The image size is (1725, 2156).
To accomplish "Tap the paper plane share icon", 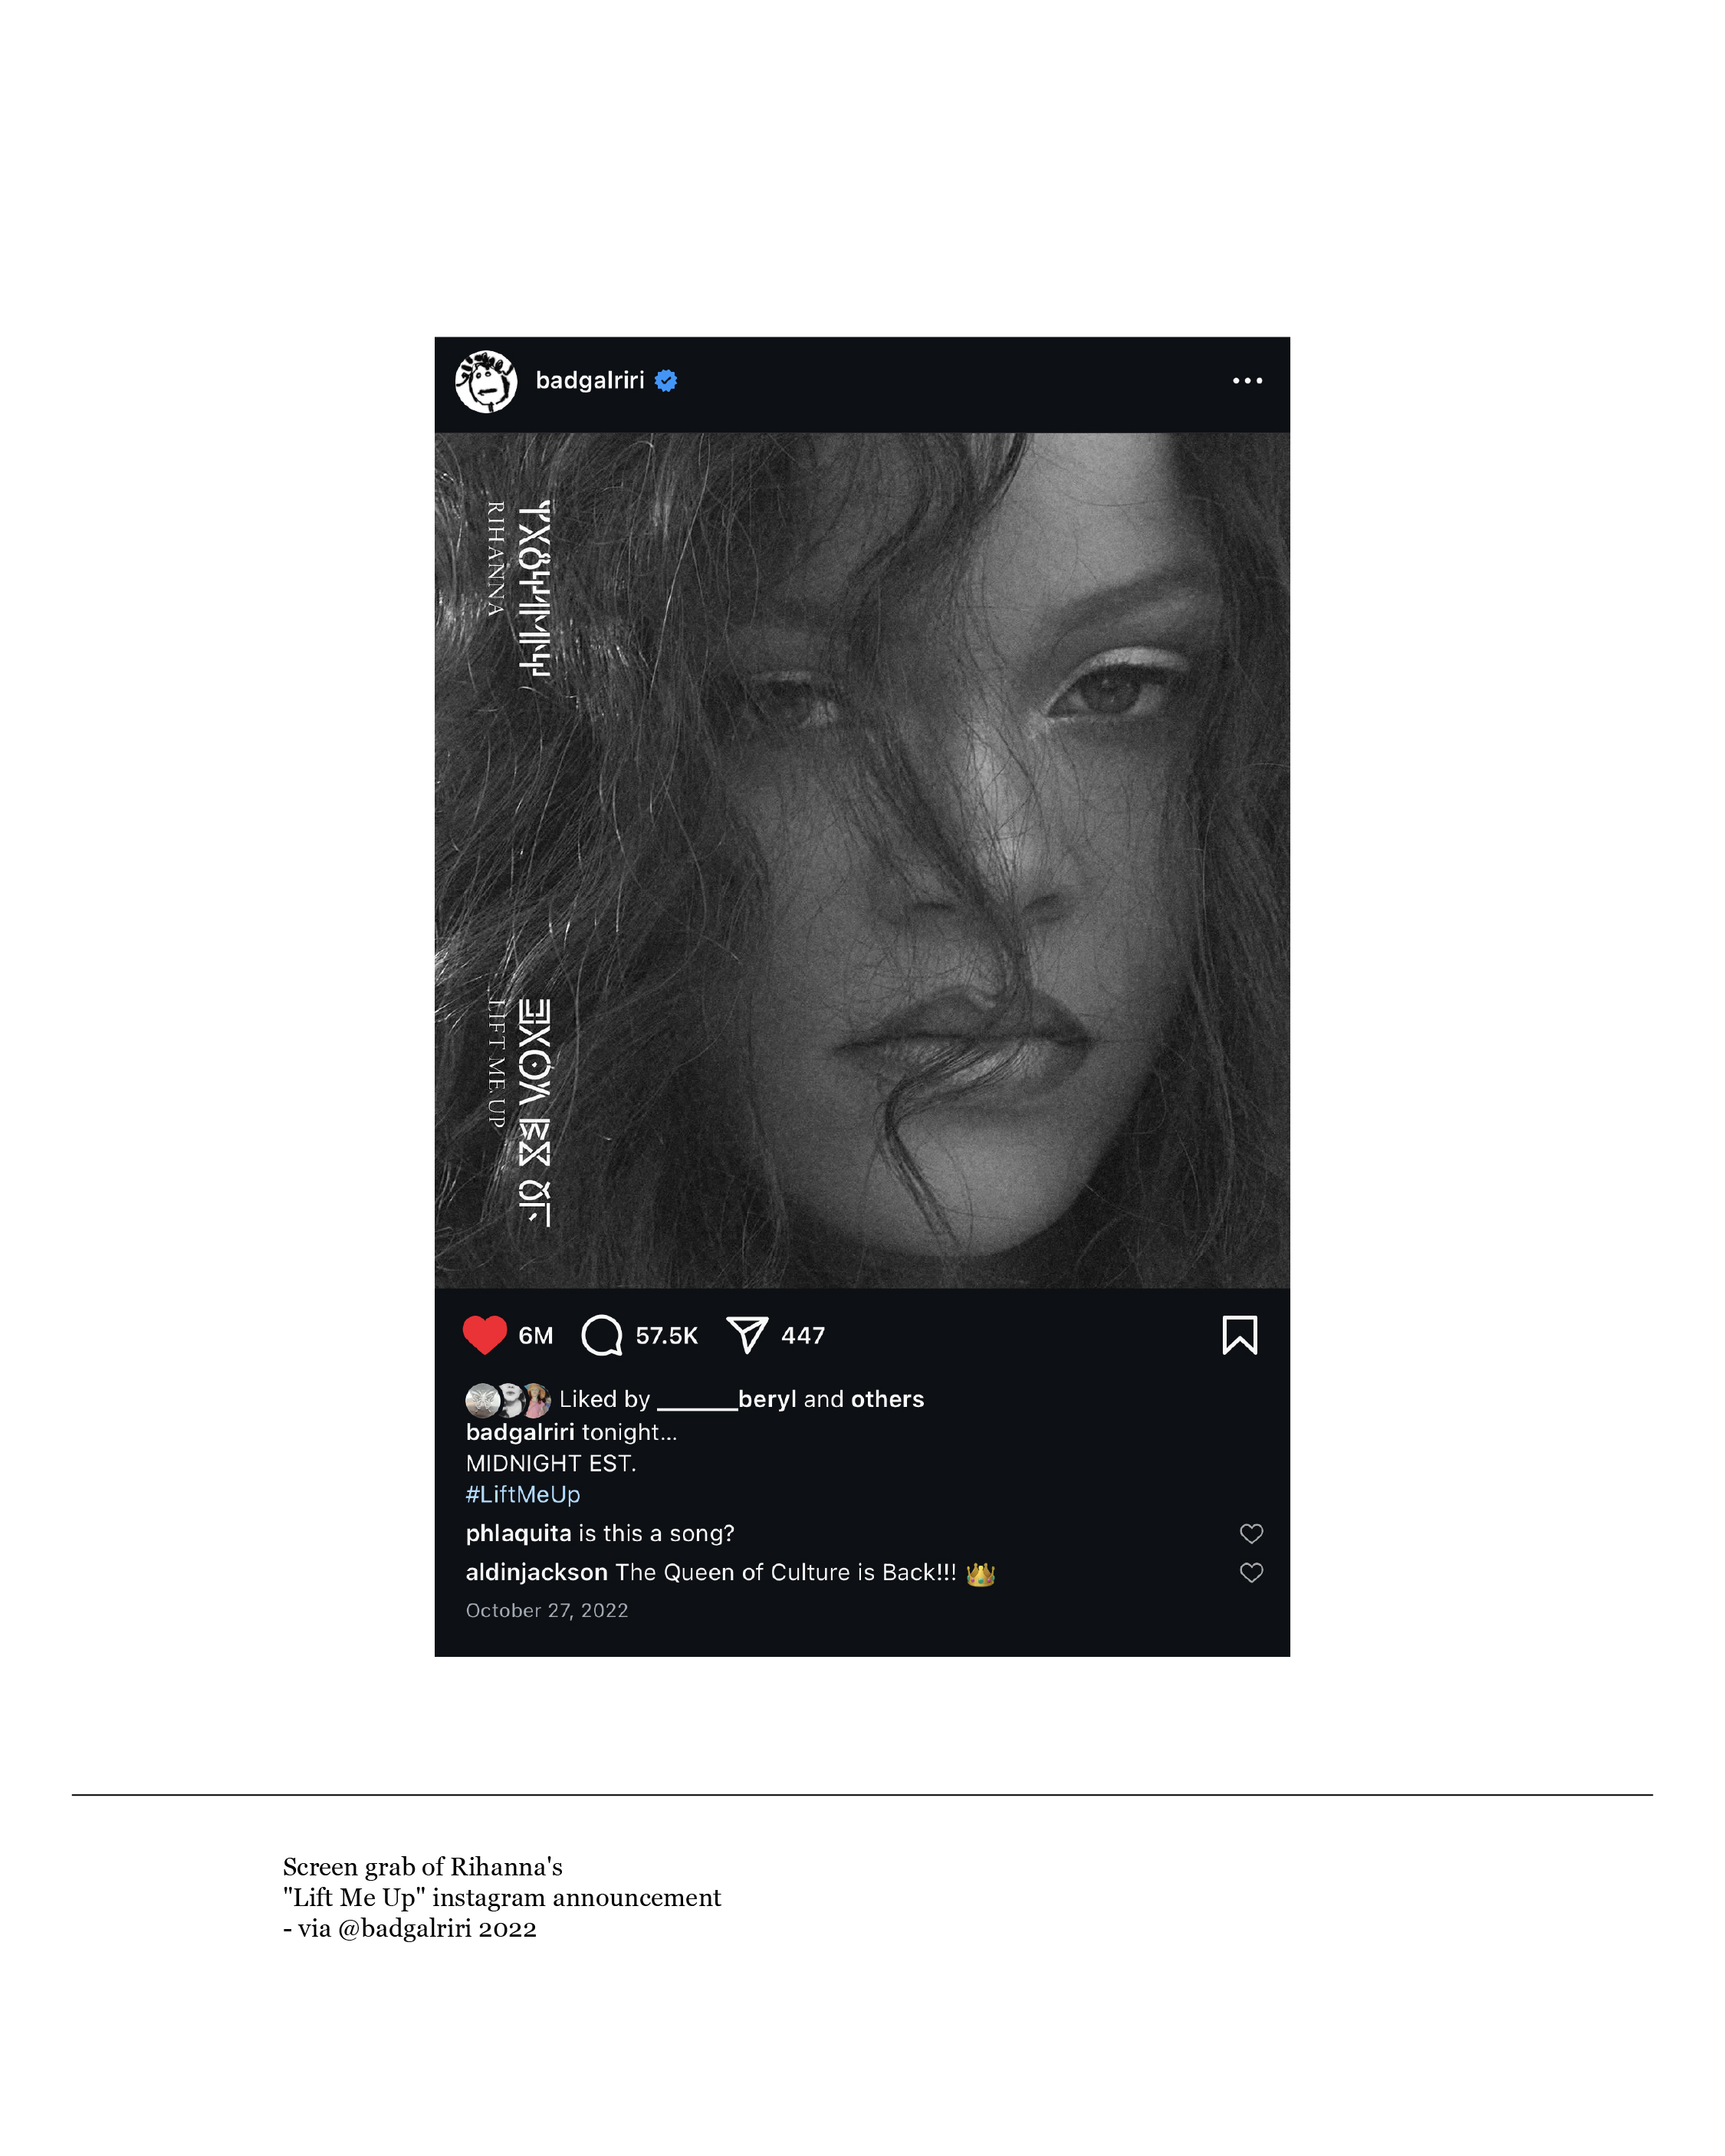I will [x=747, y=1335].
